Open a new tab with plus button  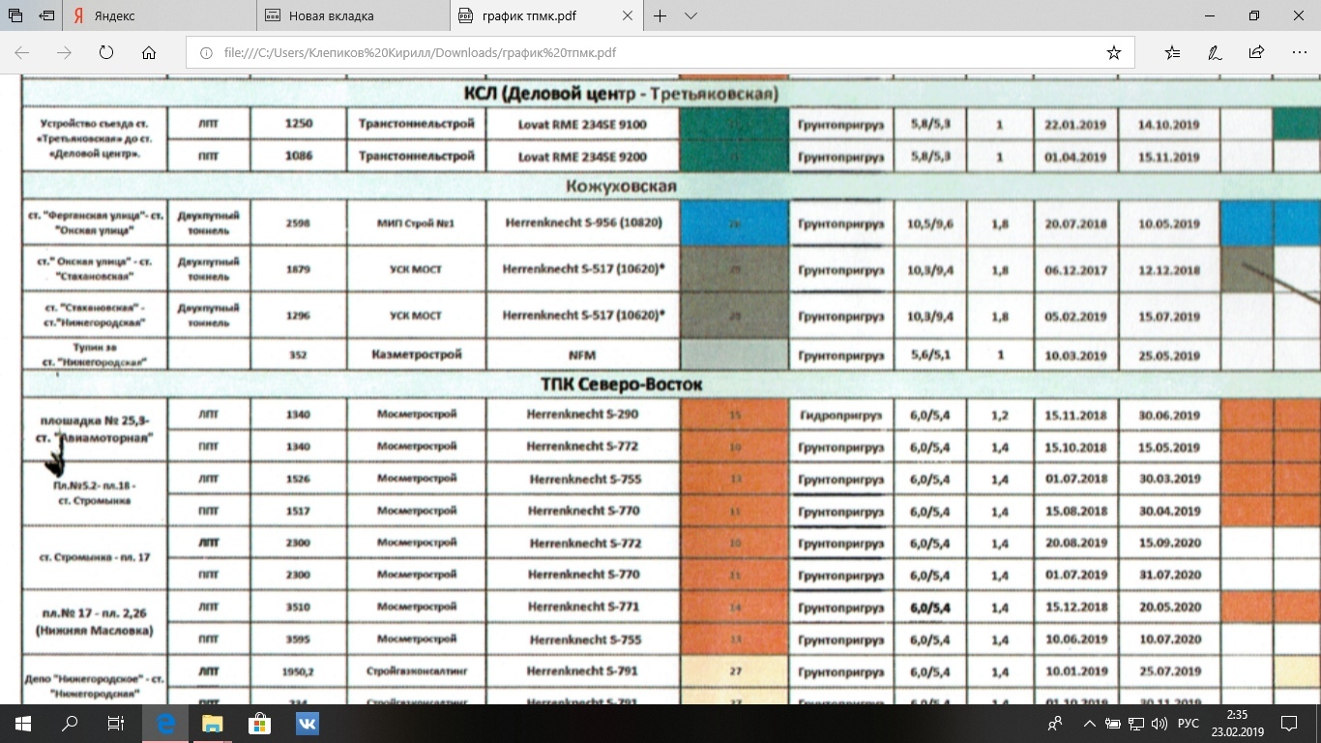660,16
